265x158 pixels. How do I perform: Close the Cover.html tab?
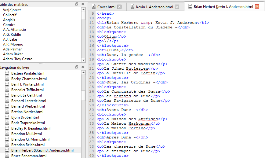pyautogui.click(x=119, y=7)
